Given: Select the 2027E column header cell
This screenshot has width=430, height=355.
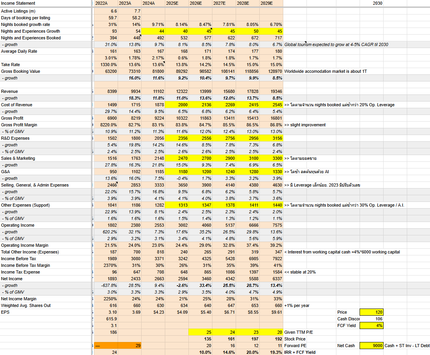Looking at the screenshot, I should (x=224, y=3).
